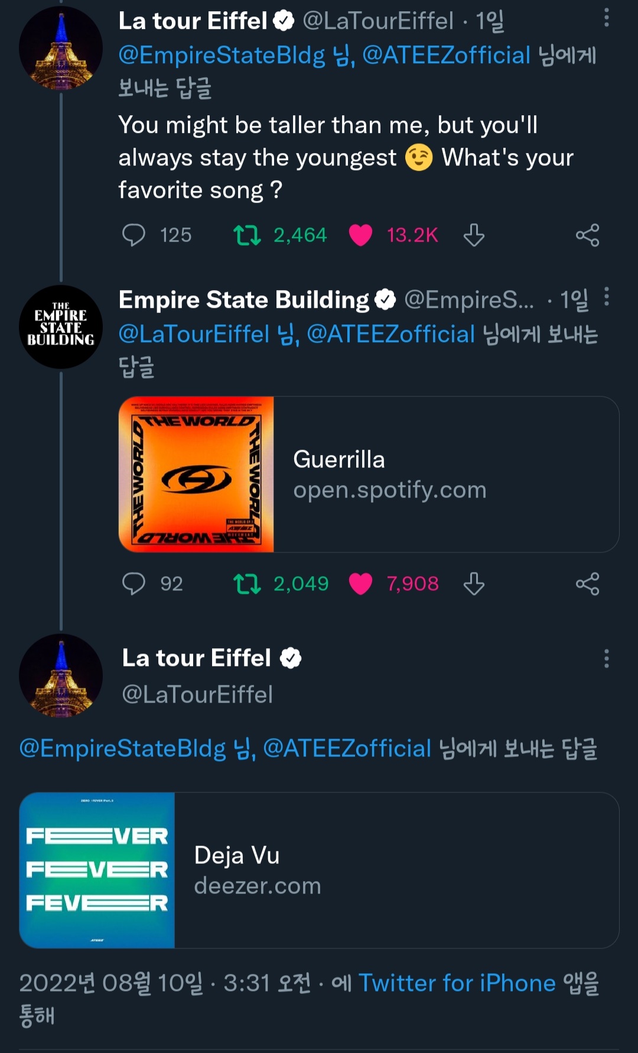Reply to La tour Eiffel's favorite song tweet
Screen dimensions: 638x1053
[134, 235]
